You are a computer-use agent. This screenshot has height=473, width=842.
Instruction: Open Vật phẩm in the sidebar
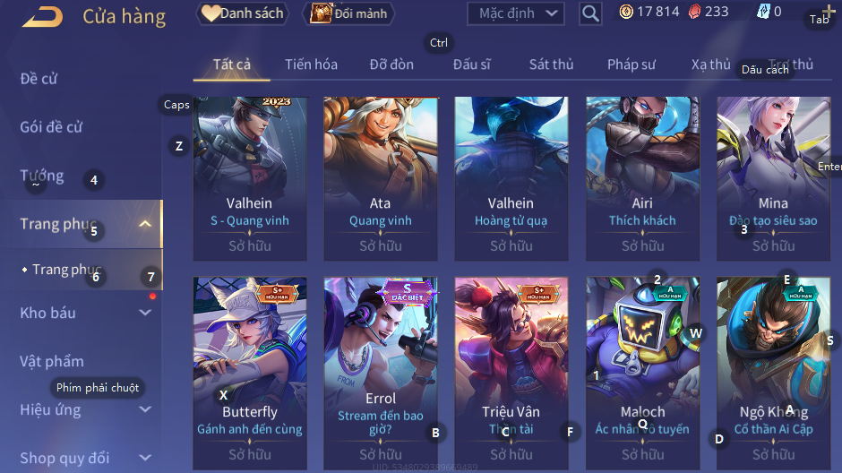point(52,361)
